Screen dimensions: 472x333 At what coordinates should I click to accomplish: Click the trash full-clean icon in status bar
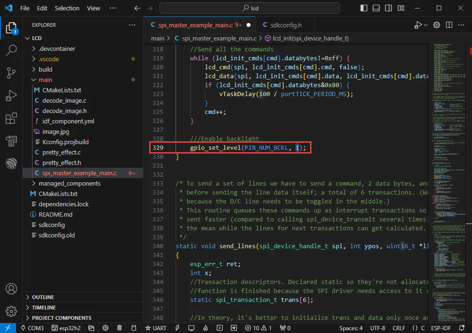[x=119, y=328]
